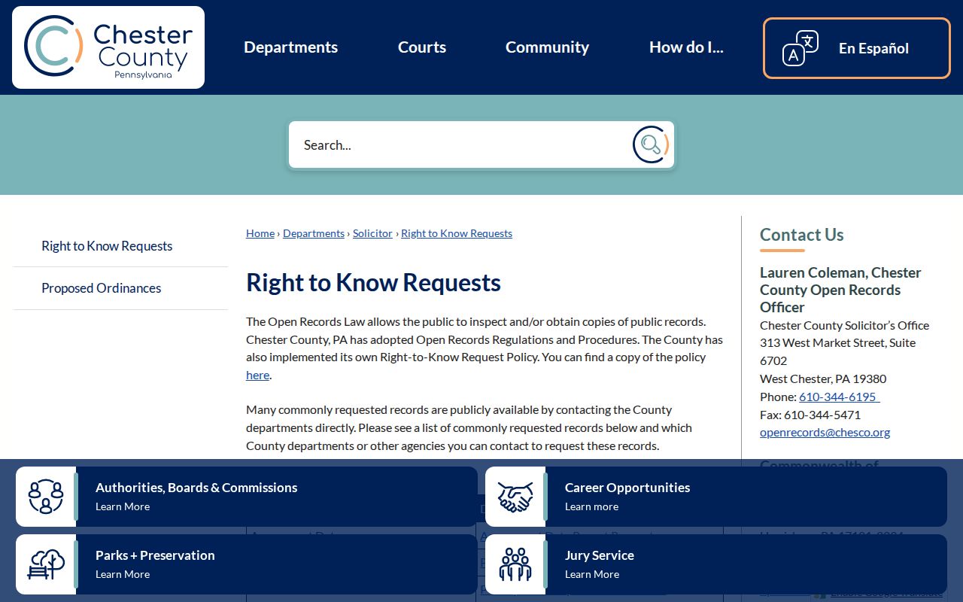Open the Community menu

(x=547, y=47)
